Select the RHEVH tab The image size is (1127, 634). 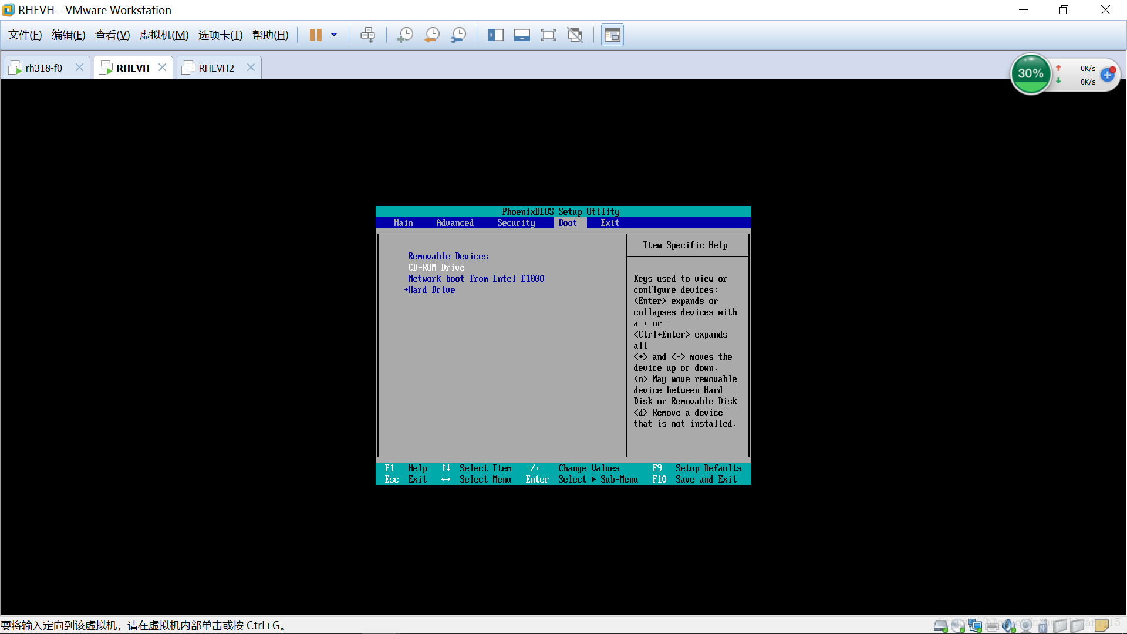133,68
